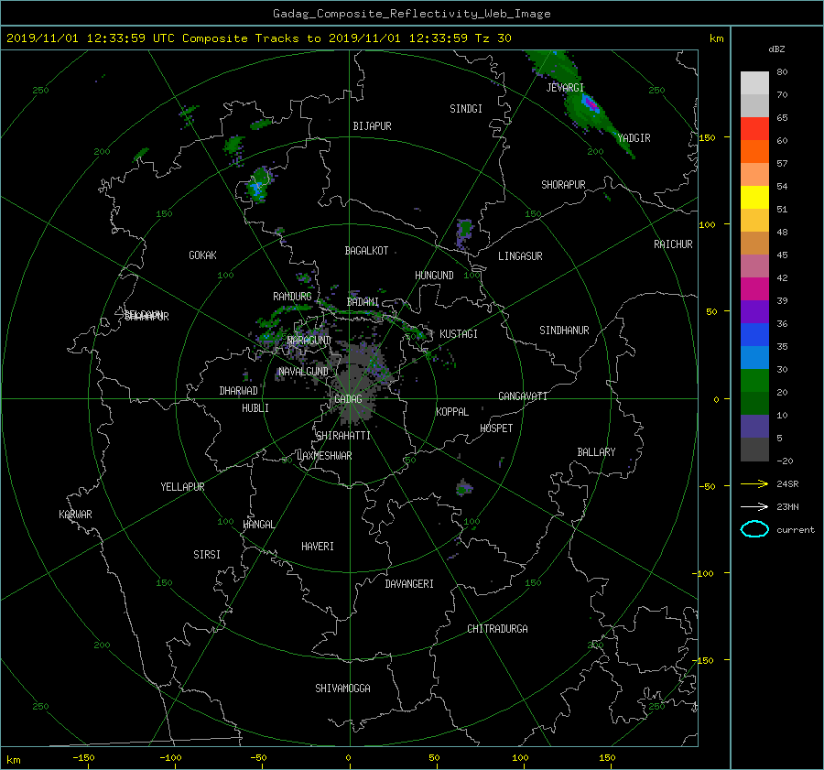
Task: Click the BADAMI city label
Action: tap(363, 302)
